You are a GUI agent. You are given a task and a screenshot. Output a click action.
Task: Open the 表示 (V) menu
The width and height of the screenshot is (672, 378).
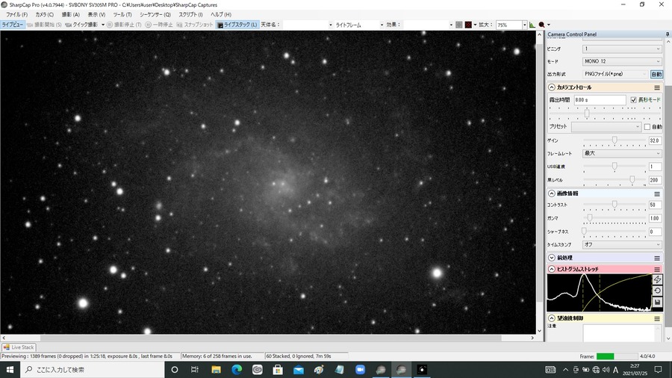pyautogui.click(x=96, y=15)
